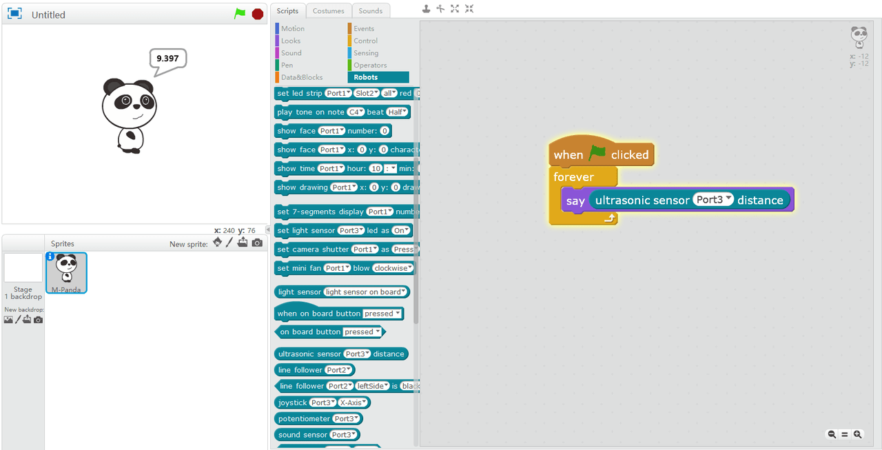Select the M-Panda sprite thumbnail

(66, 272)
